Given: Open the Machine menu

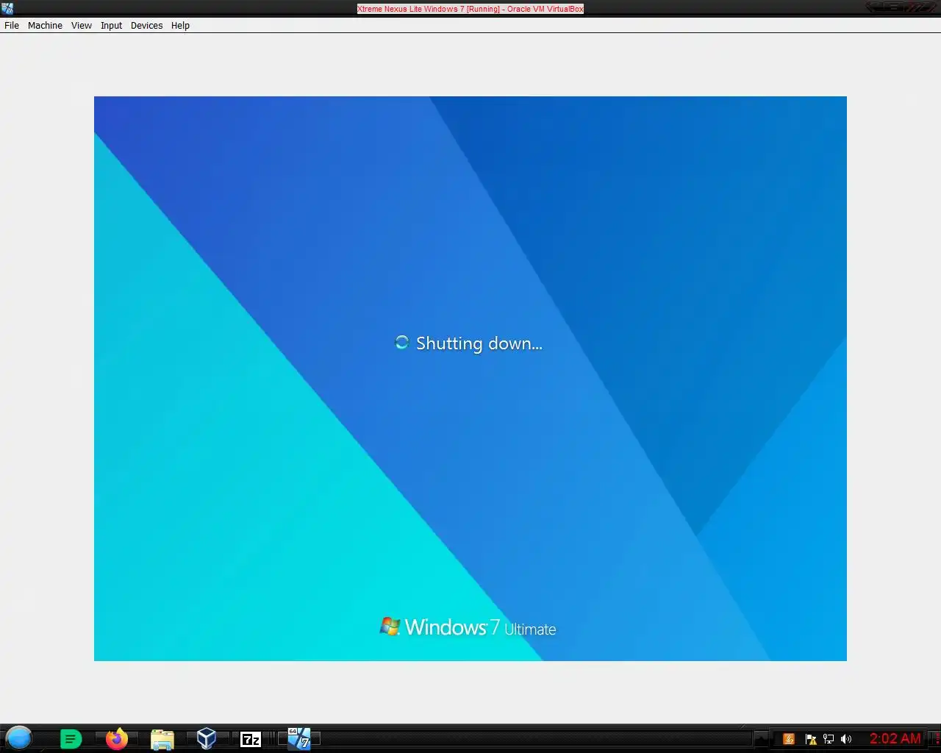Looking at the screenshot, I should point(45,25).
